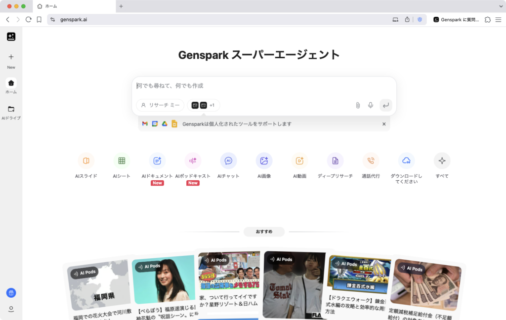Screen dimensions: 506x320
Task: Open the user profile icon
Action: pyautogui.click(x=11, y=309)
